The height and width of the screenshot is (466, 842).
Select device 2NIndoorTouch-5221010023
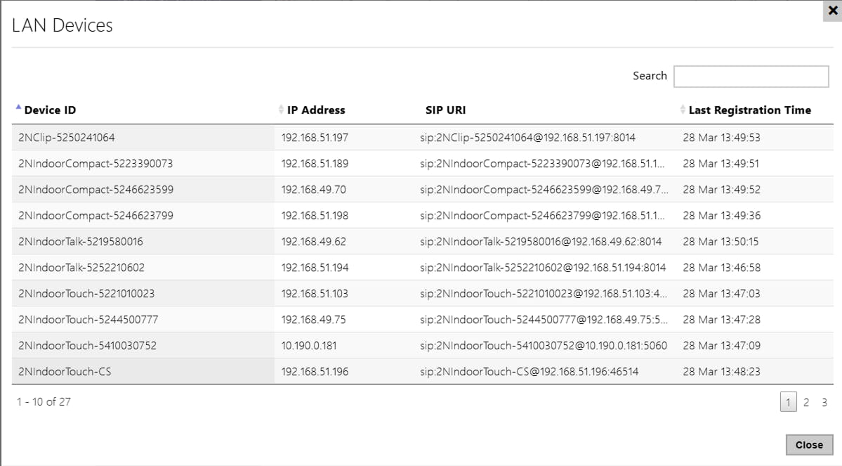tap(86, 294)
